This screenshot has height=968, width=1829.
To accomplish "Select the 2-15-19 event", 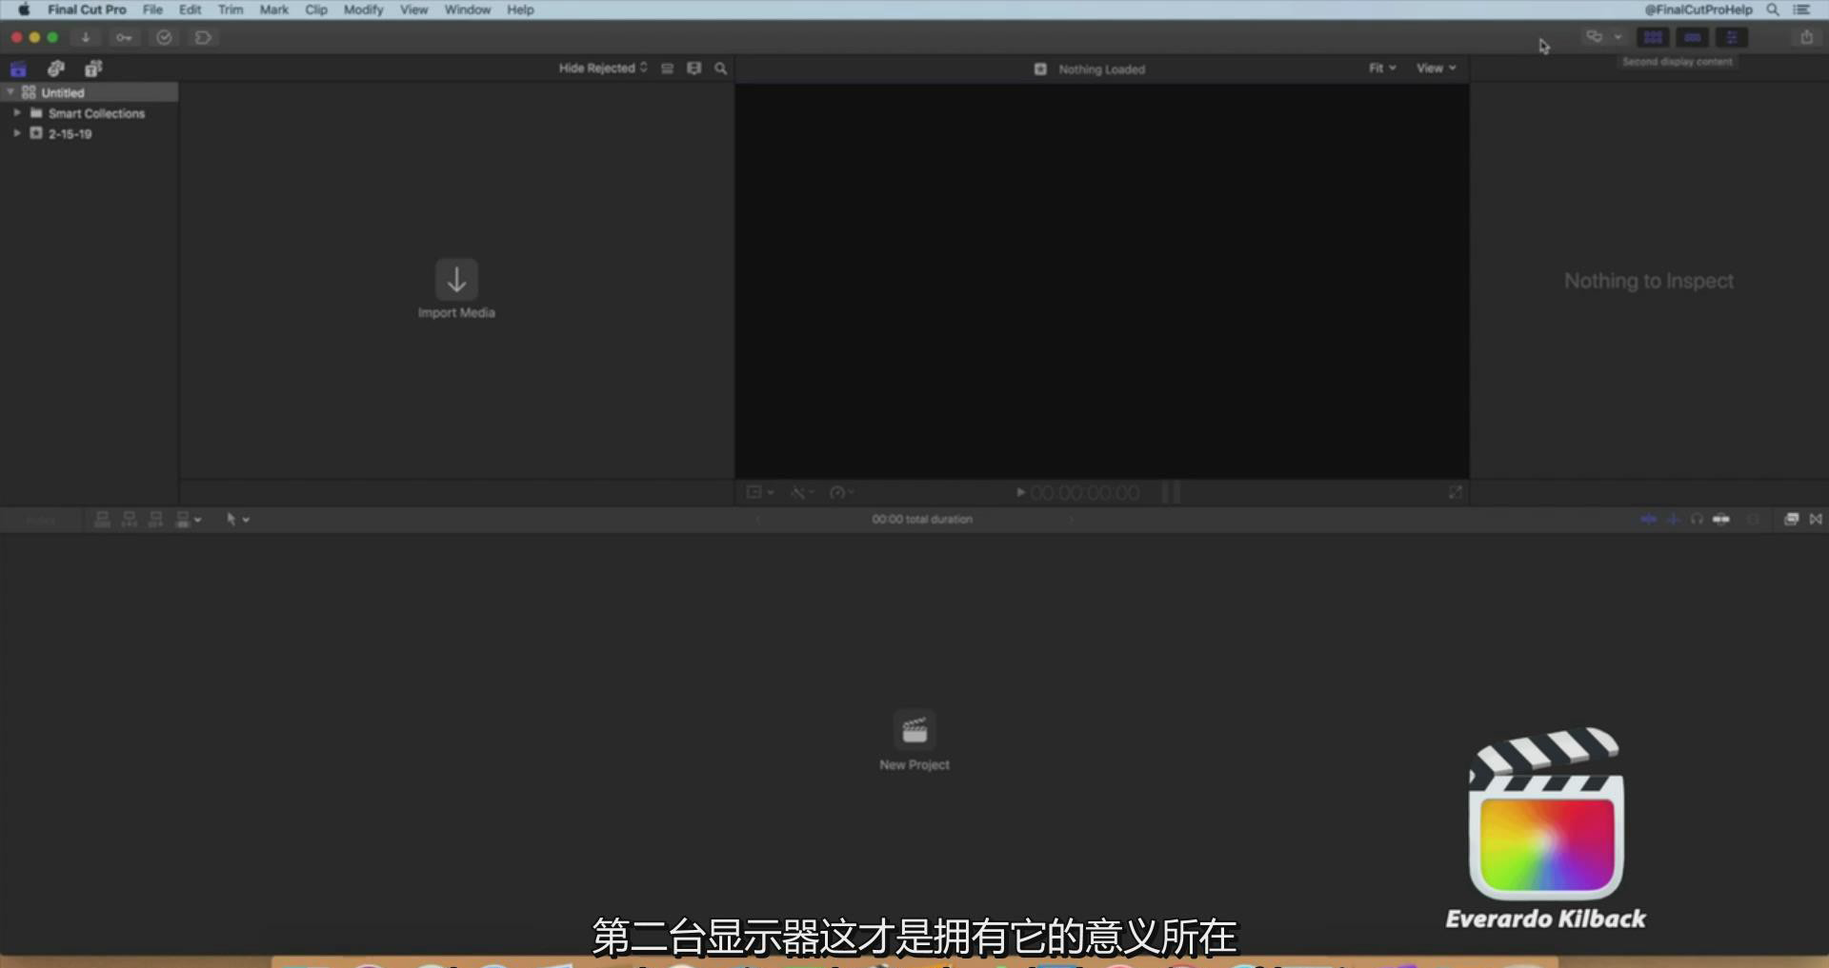I will 70,133.
